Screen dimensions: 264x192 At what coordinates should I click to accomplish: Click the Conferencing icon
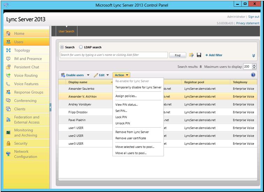coord(8,100)
